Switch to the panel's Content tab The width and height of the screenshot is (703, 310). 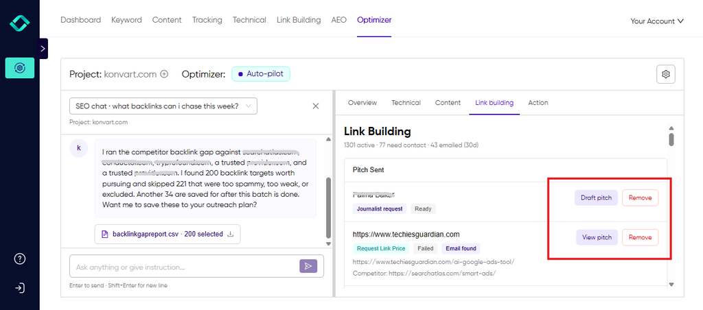pyautogui.click(x=448, y=103)
